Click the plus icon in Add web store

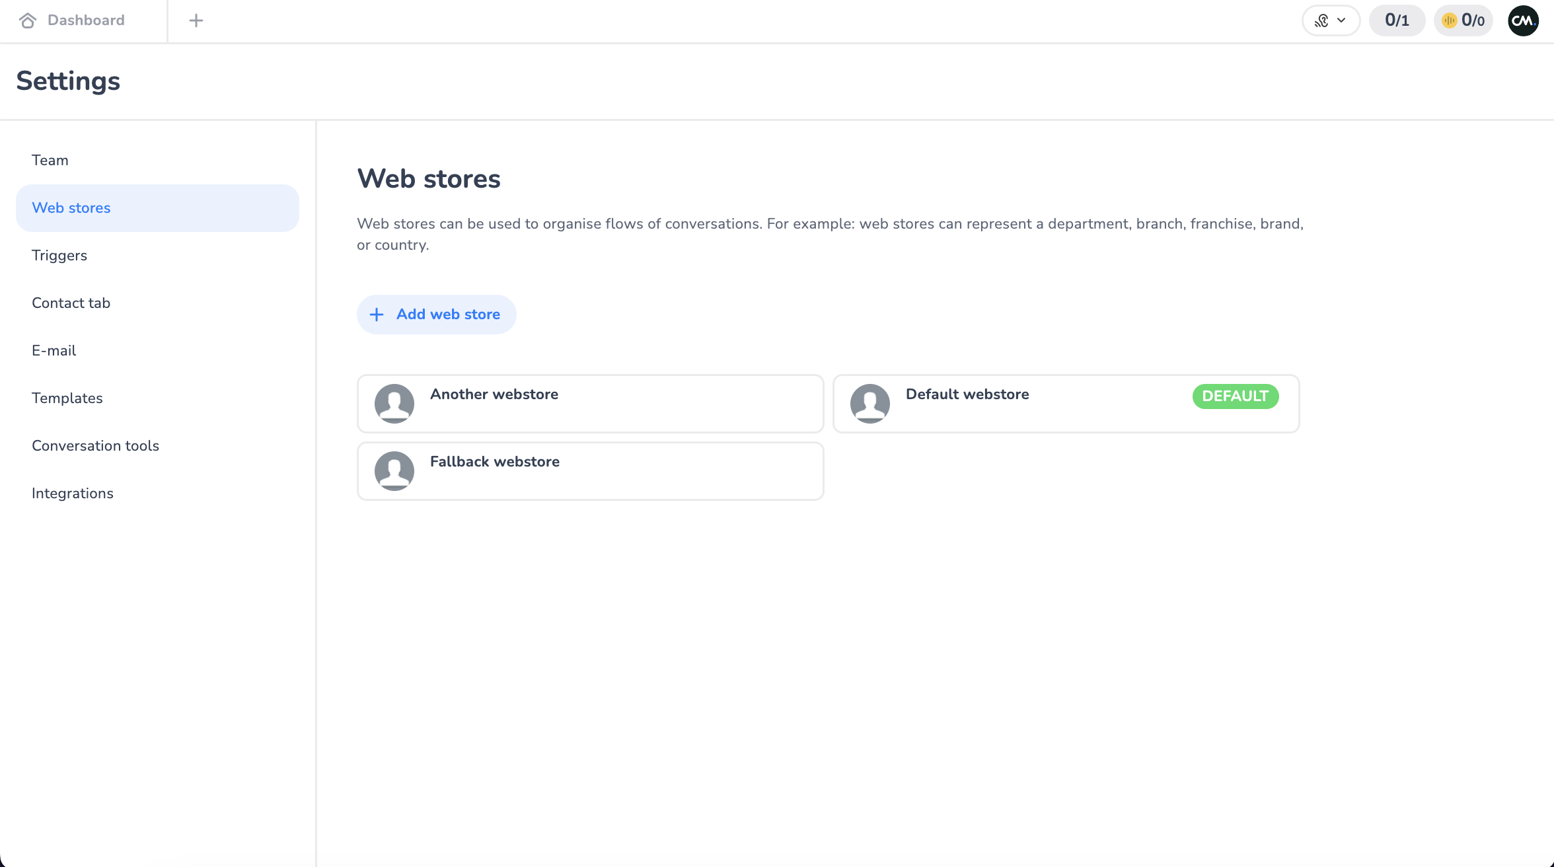point(377,315)
